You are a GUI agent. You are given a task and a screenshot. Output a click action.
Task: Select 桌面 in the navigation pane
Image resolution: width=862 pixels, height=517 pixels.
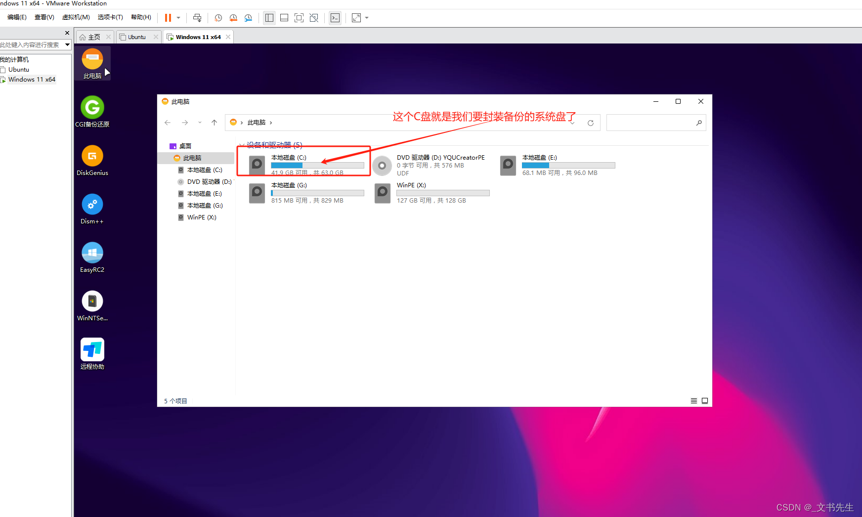[x=185, y=146]
